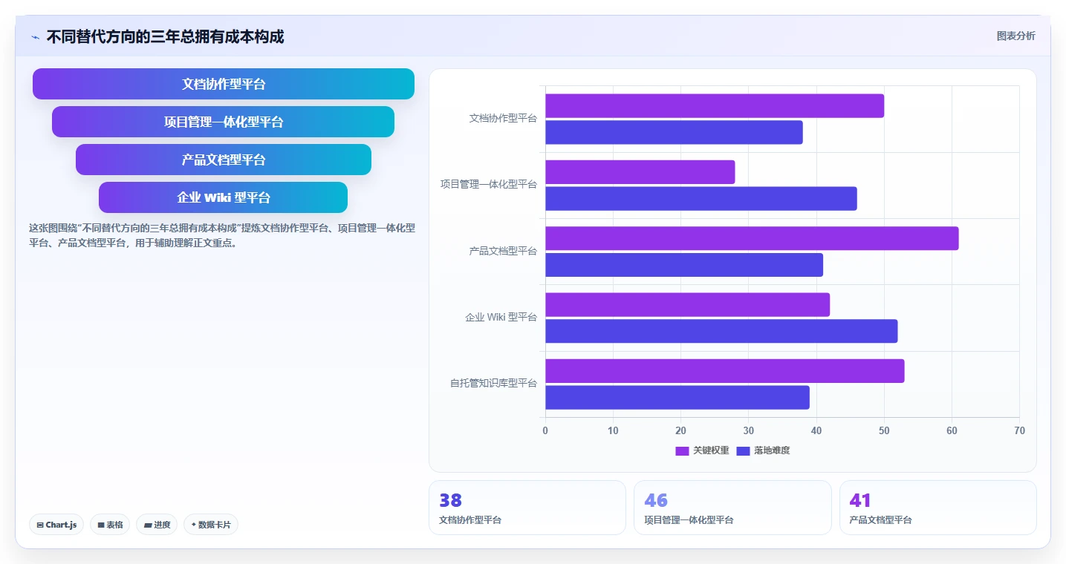Select the 企业 Wiki 型平台 funnel bar
Image resolution: width=1066 pixels, height=564 pixels.
coord(224,197)
